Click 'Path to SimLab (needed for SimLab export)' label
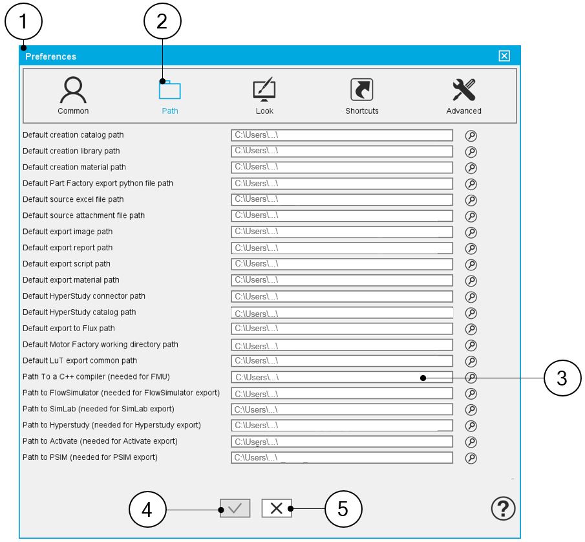The height and width of the screenshot is (542, 585). (98, 409)
